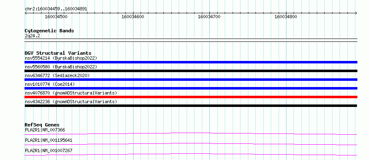Screen dimensions: 369x160
Task: Click the nsv4076870 (gnomADStructuralVariants) label
Action: [71, 93]
